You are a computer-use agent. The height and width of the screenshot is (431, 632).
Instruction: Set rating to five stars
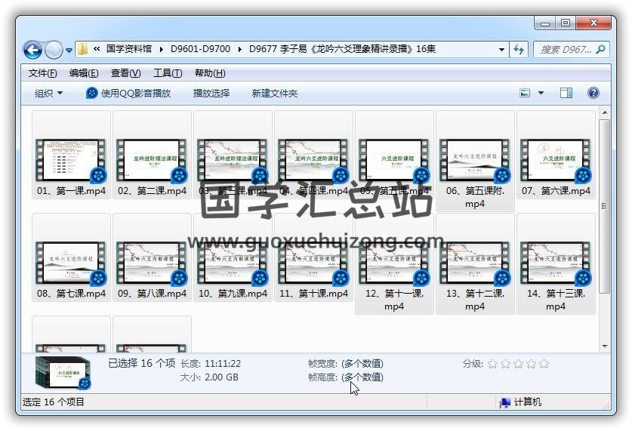pos(544,364)
